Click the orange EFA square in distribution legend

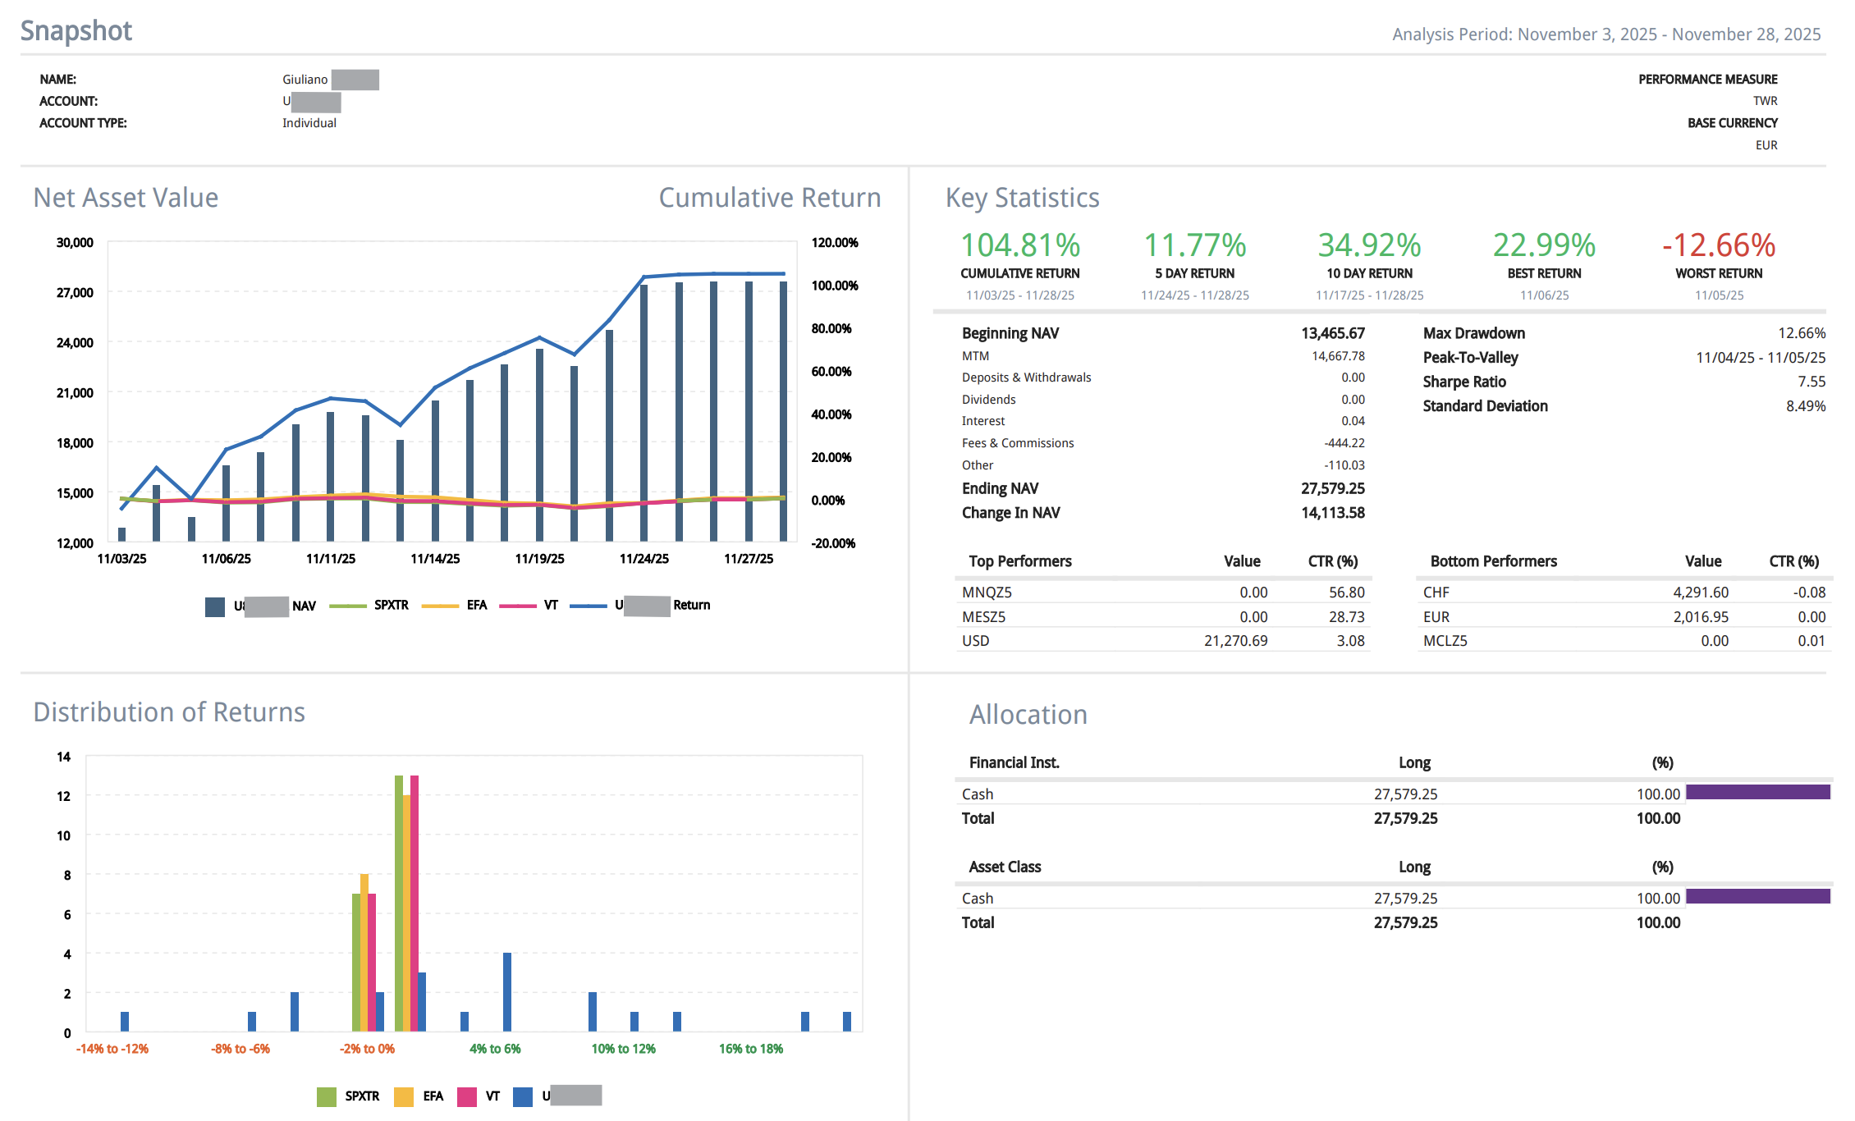pyautogui.click(x=404, y=1096)
